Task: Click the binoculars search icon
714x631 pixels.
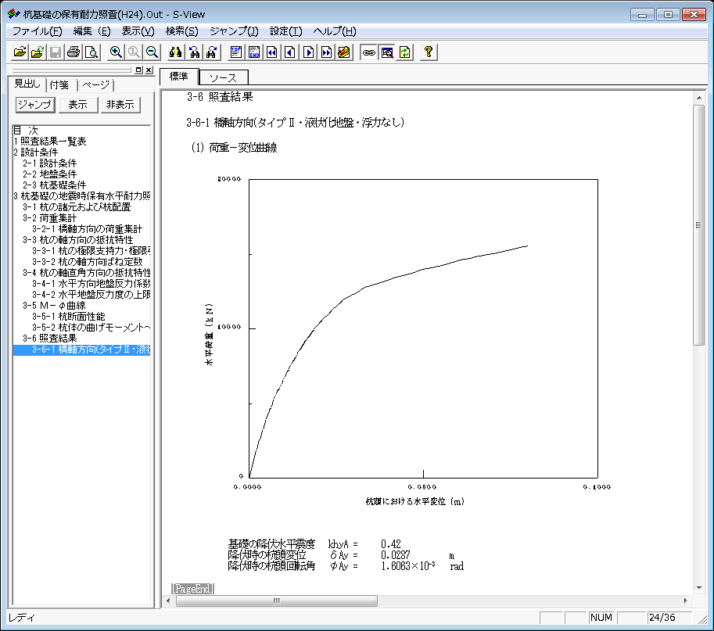Action: coord(176,52)
